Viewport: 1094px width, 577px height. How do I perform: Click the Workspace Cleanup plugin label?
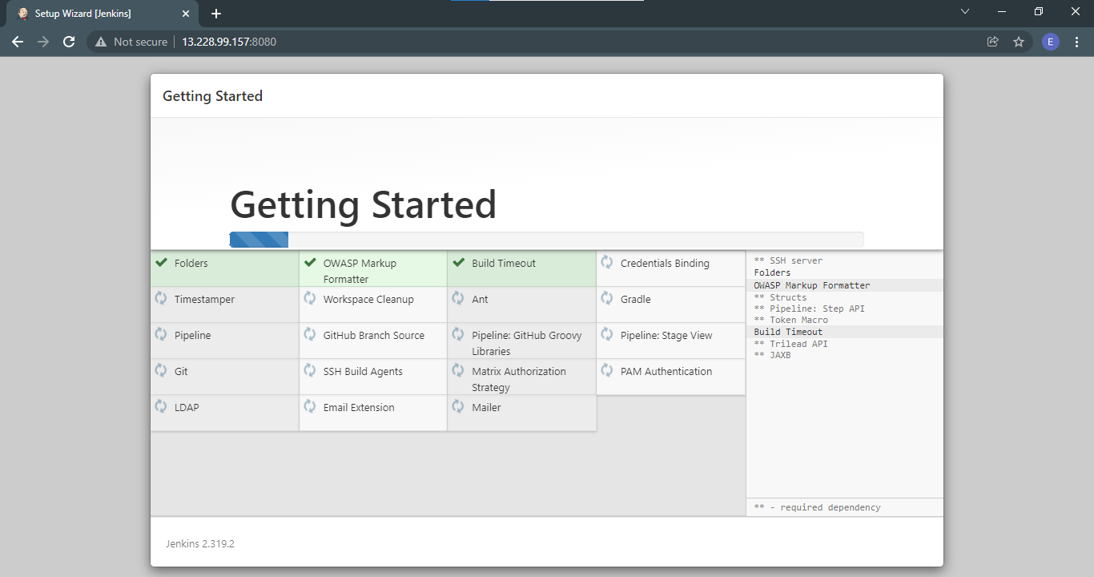368,299
